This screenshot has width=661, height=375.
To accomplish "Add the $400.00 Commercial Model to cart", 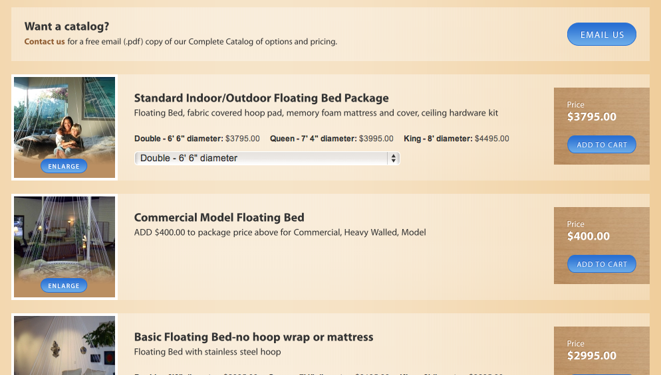I will pos(602,264).
